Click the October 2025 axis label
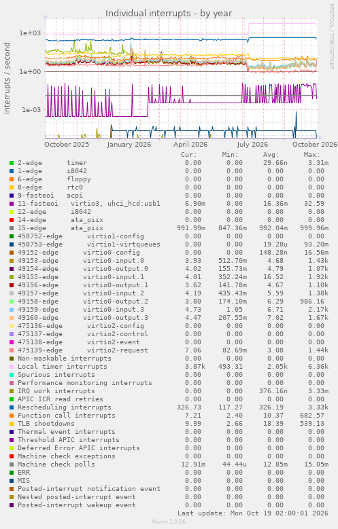Screen dimensions: 338x529 [x=67, y=145]
